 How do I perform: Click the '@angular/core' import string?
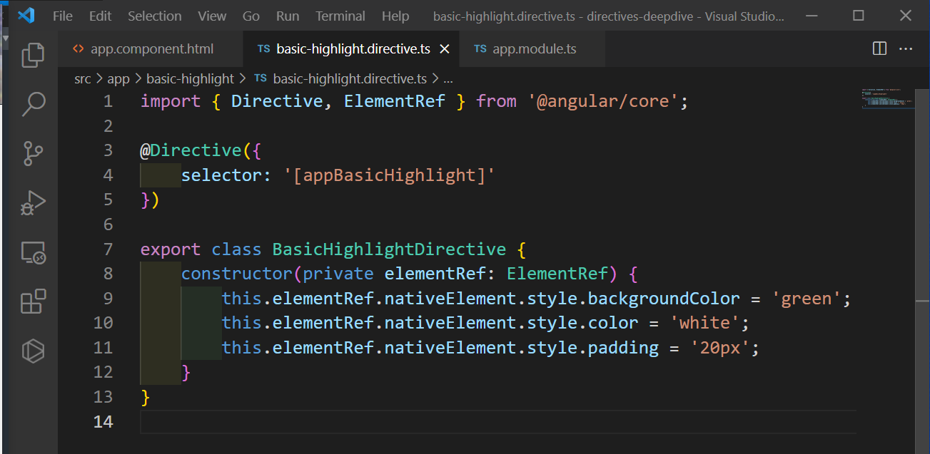[604, 101]
